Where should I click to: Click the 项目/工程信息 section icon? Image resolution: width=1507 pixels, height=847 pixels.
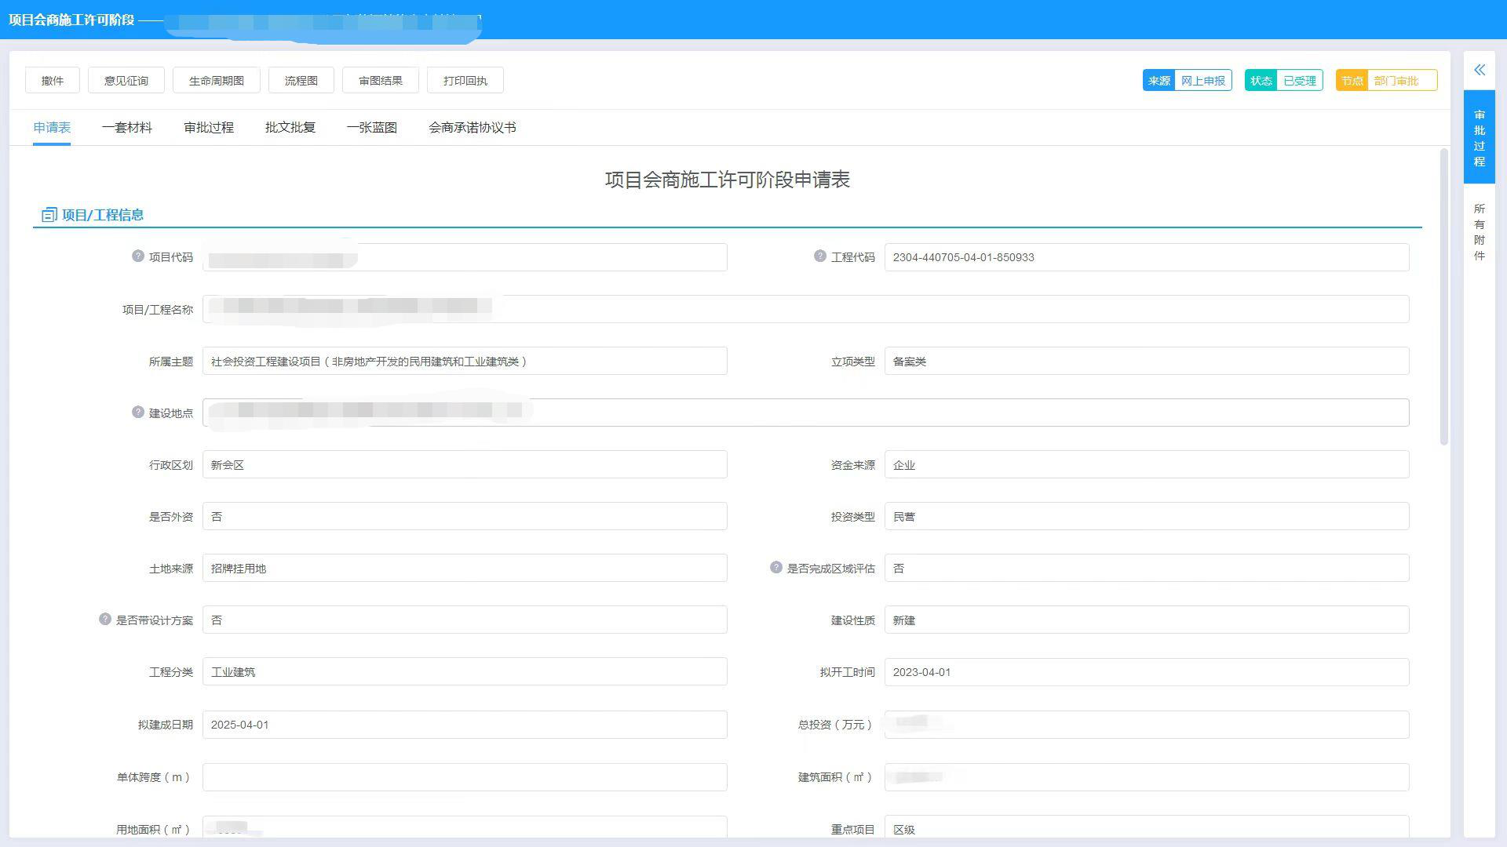[49, 213]
